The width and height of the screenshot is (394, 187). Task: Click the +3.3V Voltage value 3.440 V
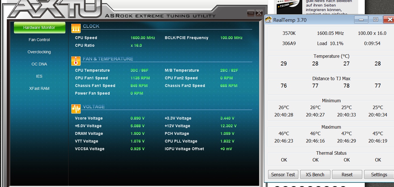pyautogui.click(x=227, y=118)
